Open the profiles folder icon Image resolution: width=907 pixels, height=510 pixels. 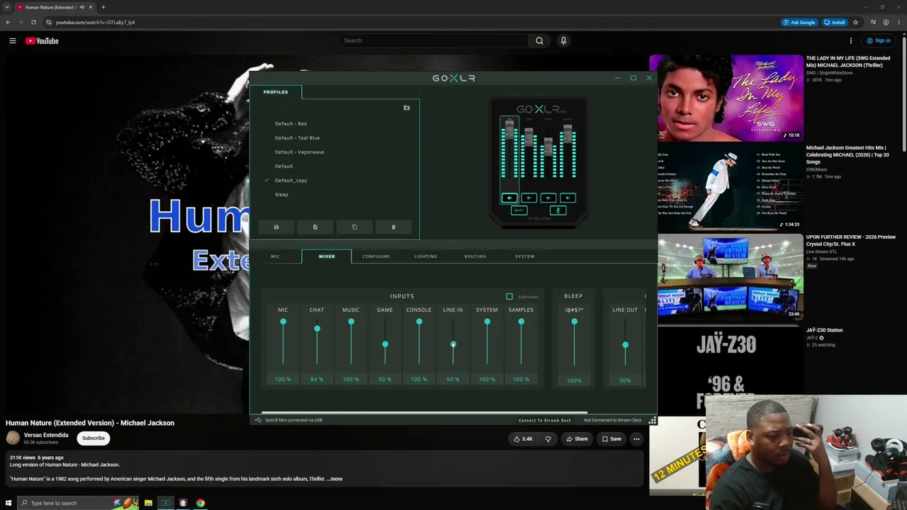407,108
